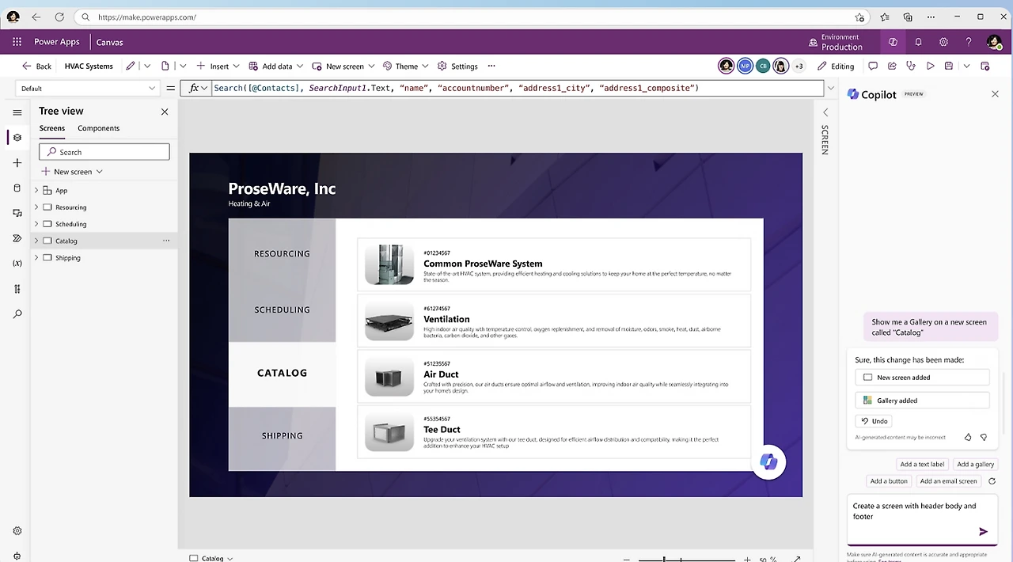Open the Add data menu
The image size is (1013, 562).
276,66
